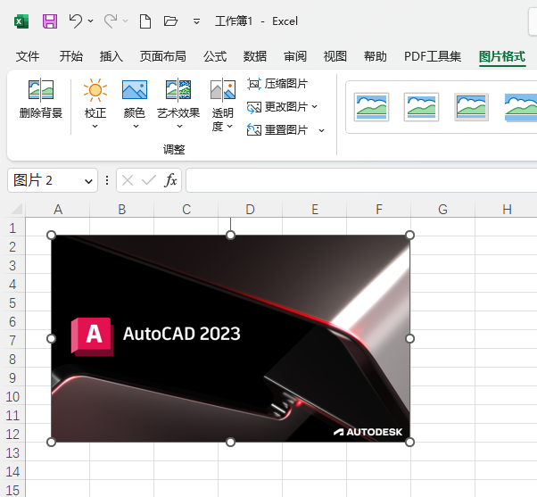Undo the last action
This screenshot has width=537, height=497.
click(75, 21)
